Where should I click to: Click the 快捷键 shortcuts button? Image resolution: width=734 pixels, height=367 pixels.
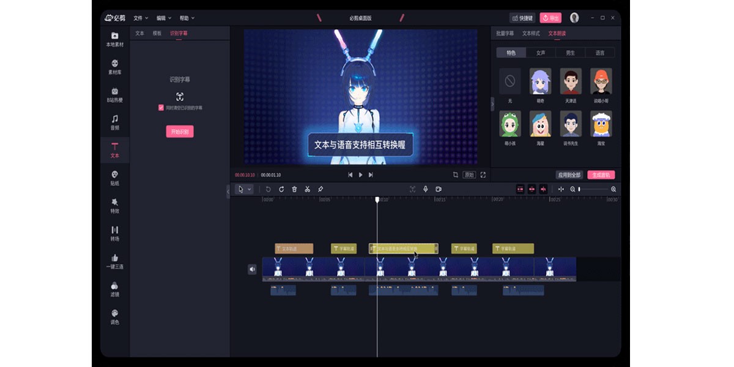point(522,18)
